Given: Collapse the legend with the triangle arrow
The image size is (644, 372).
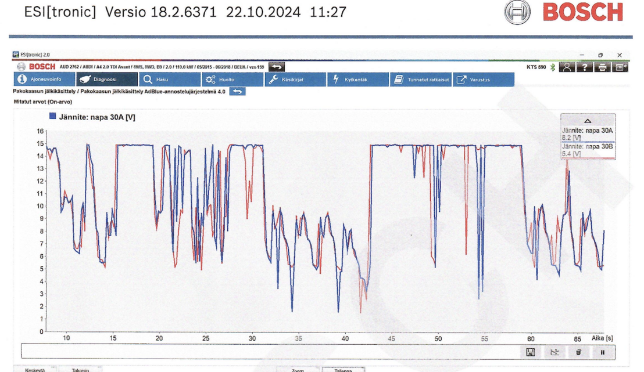Looking at the screenshot, I should click(x=588, y=121).
